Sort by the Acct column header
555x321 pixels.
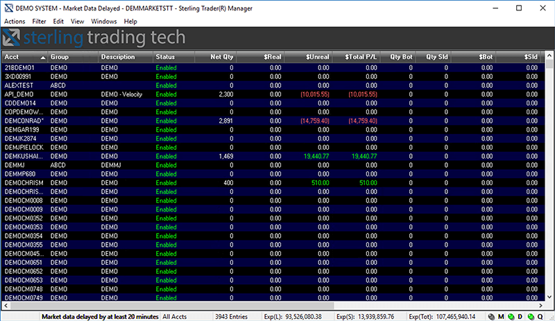(25, 57)
